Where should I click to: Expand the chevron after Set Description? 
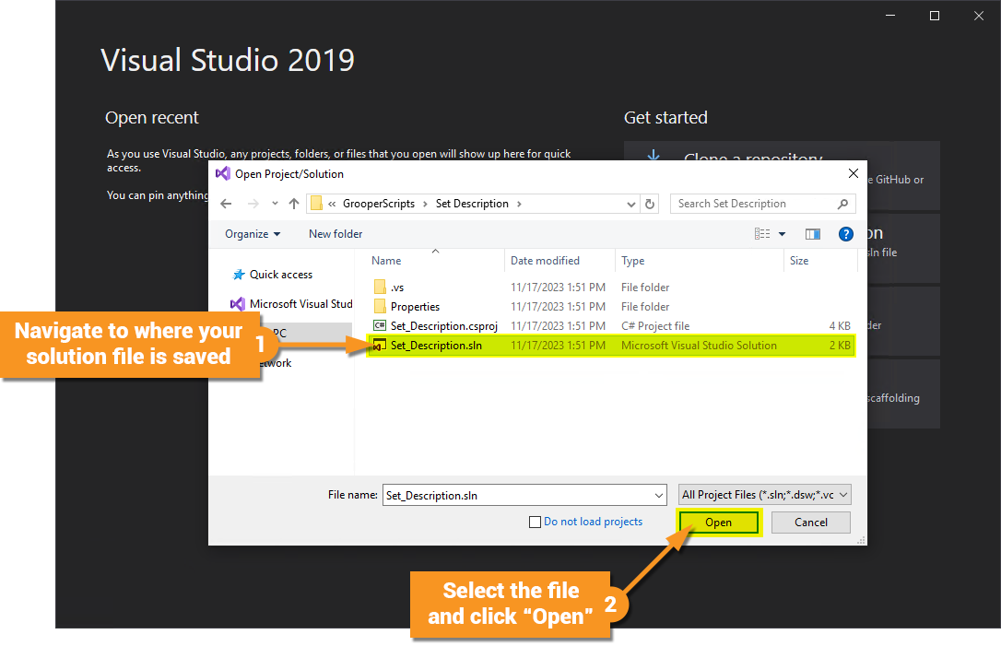coord(519,204)
